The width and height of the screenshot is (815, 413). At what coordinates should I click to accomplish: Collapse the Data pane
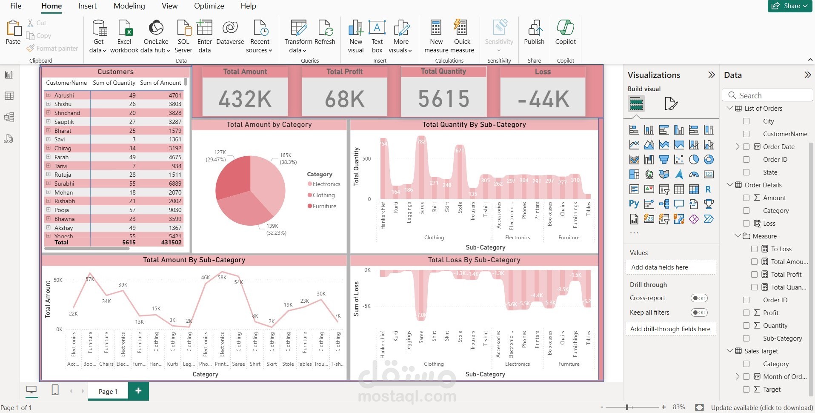pos(807,75)
